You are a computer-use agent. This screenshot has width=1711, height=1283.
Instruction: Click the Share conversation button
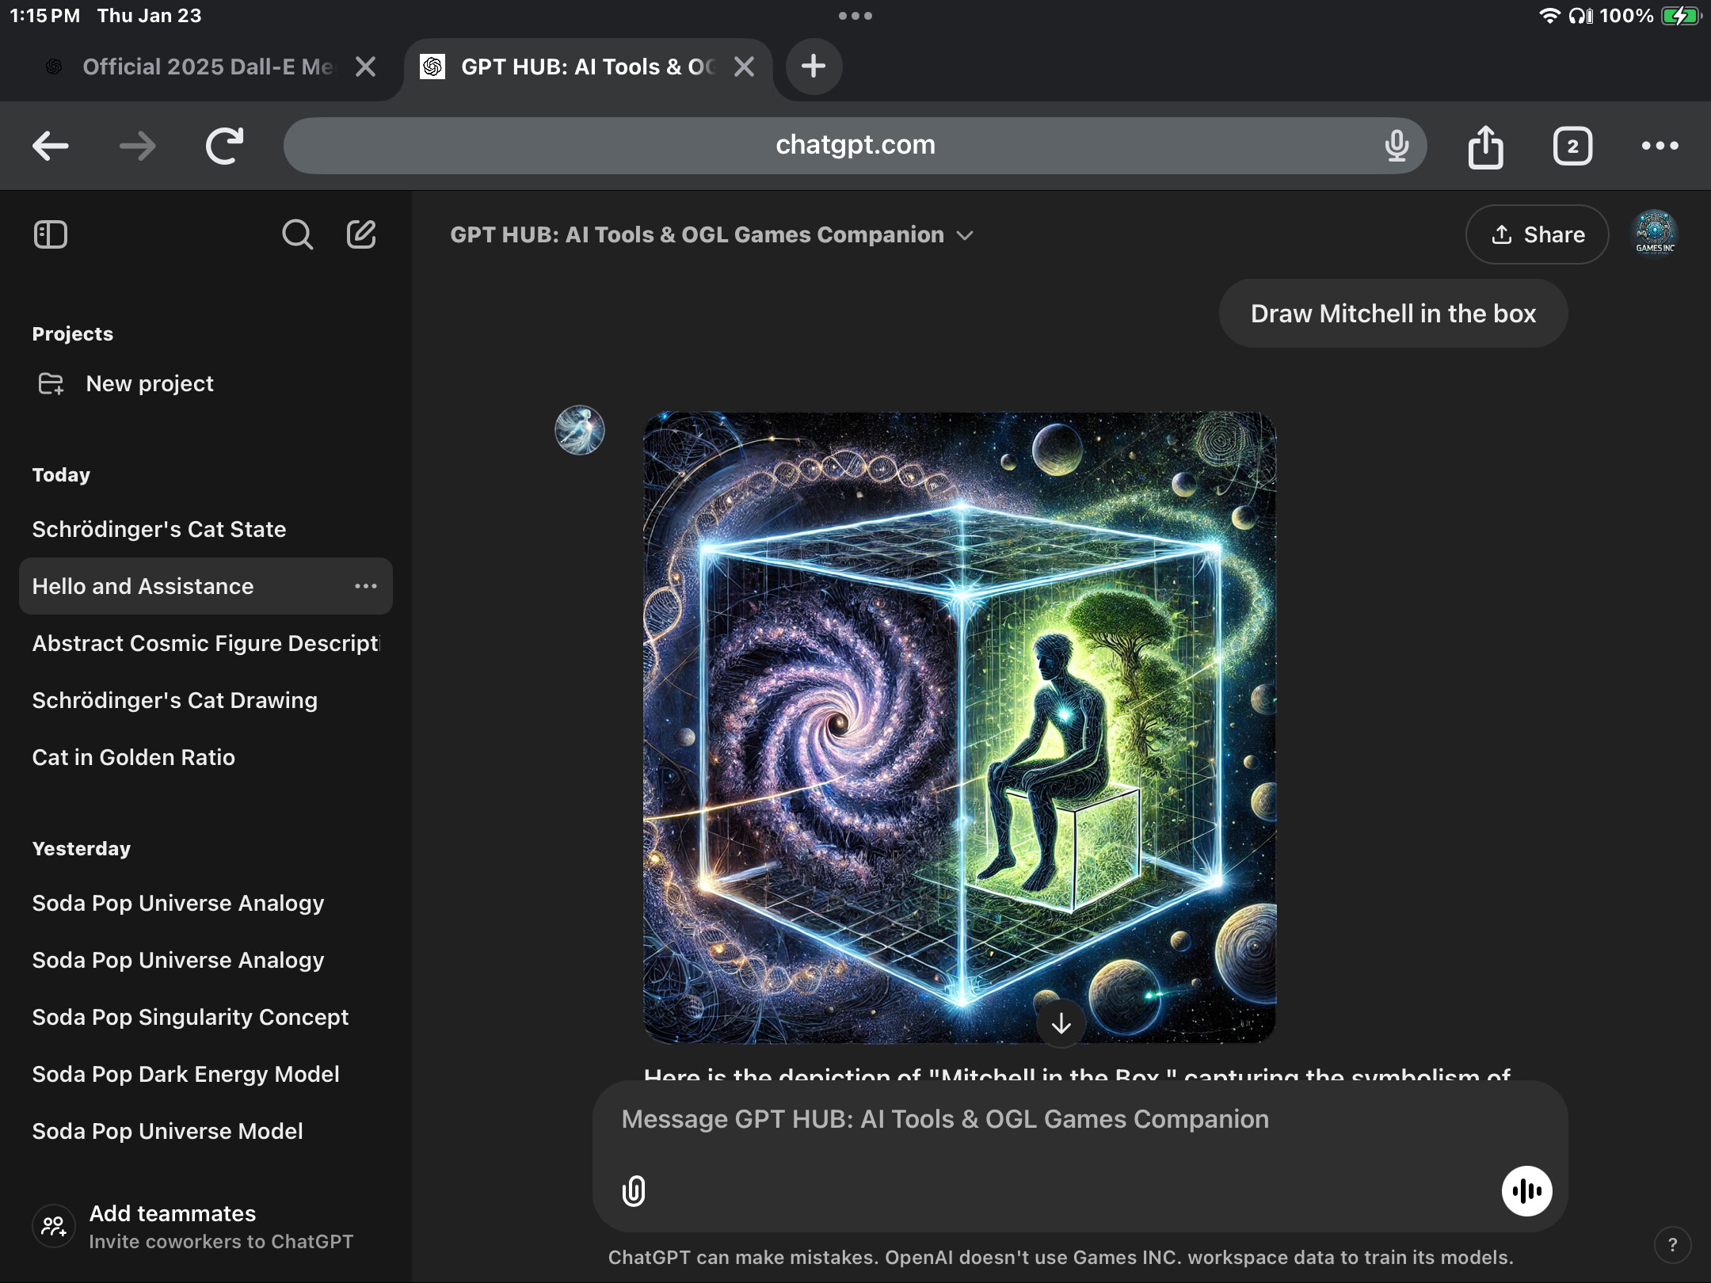point(1537,234)
